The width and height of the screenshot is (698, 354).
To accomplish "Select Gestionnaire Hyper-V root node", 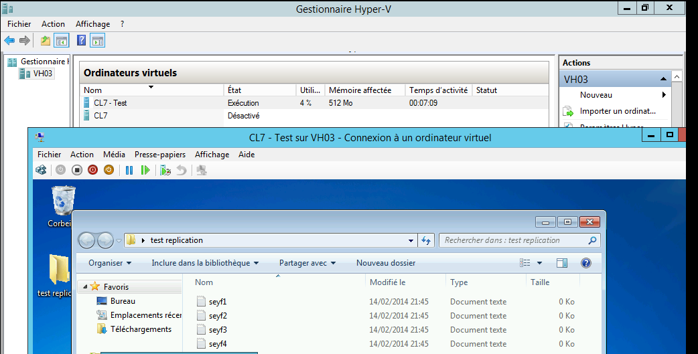I will [38, 62].
